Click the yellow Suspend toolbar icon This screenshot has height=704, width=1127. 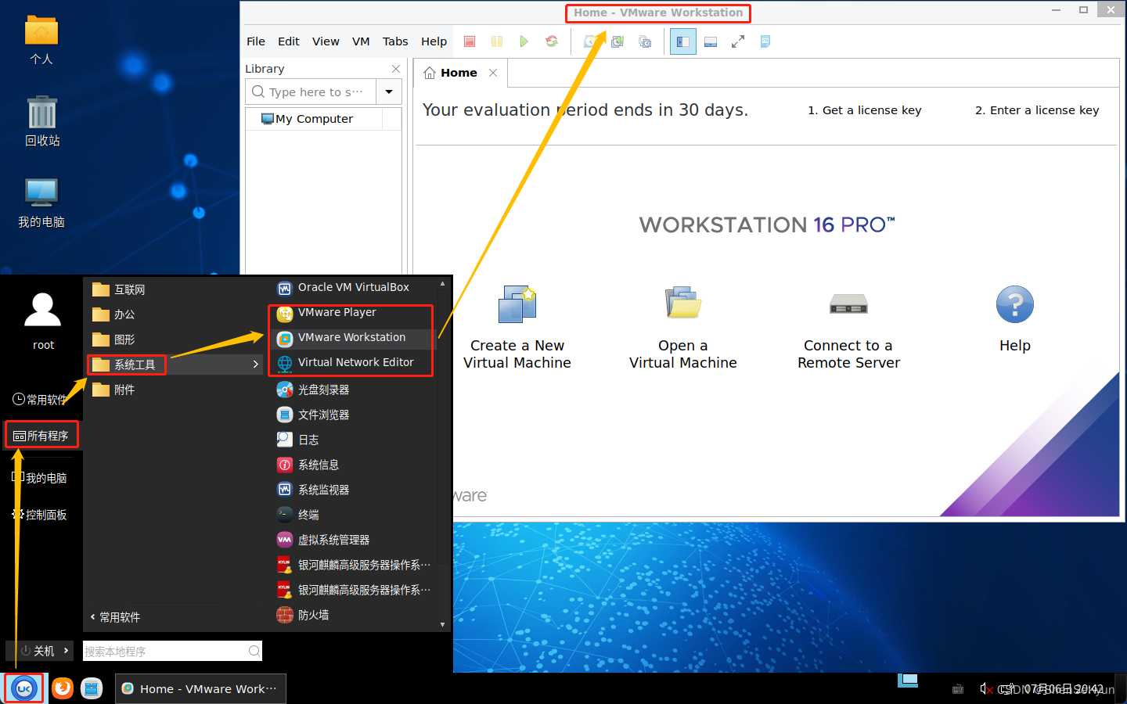click(497, 41)
